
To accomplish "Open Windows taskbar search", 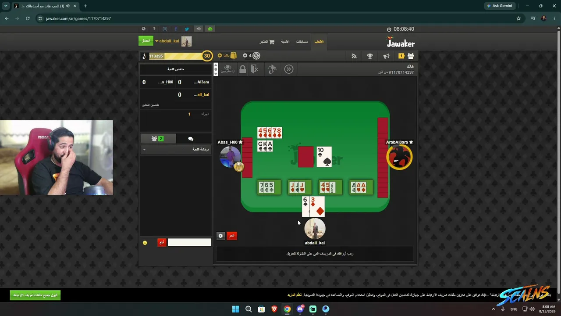I will (x=249, y=309).
